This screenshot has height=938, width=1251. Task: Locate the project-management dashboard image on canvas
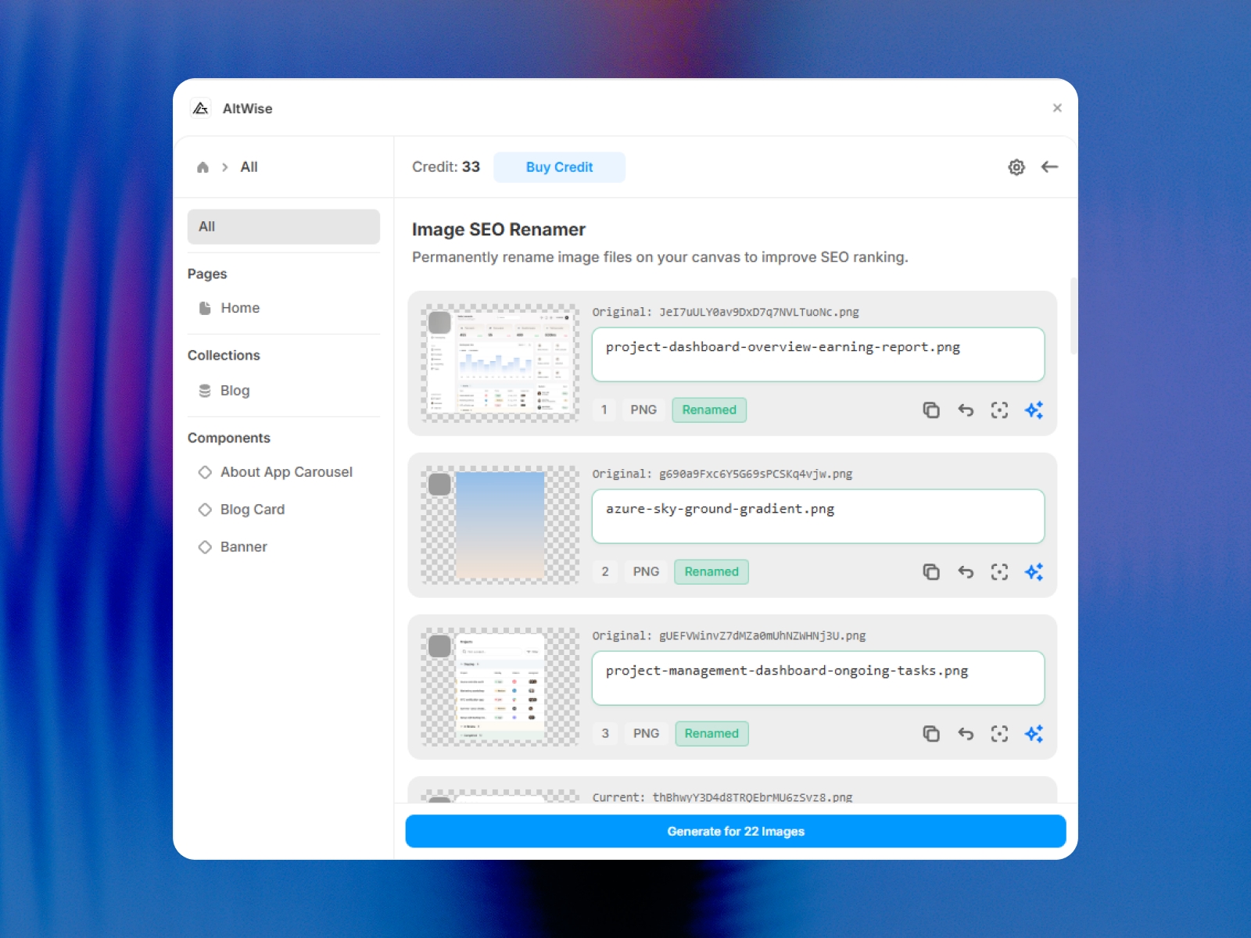pos(999,733)
